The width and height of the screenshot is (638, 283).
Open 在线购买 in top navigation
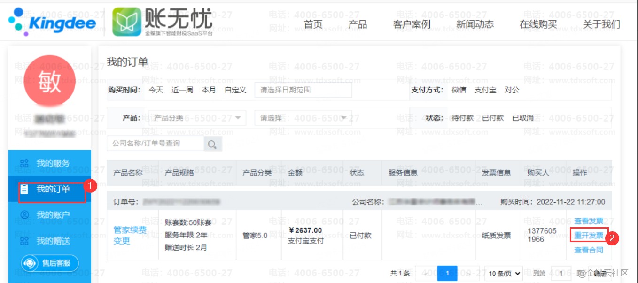[x=538, y=24]
